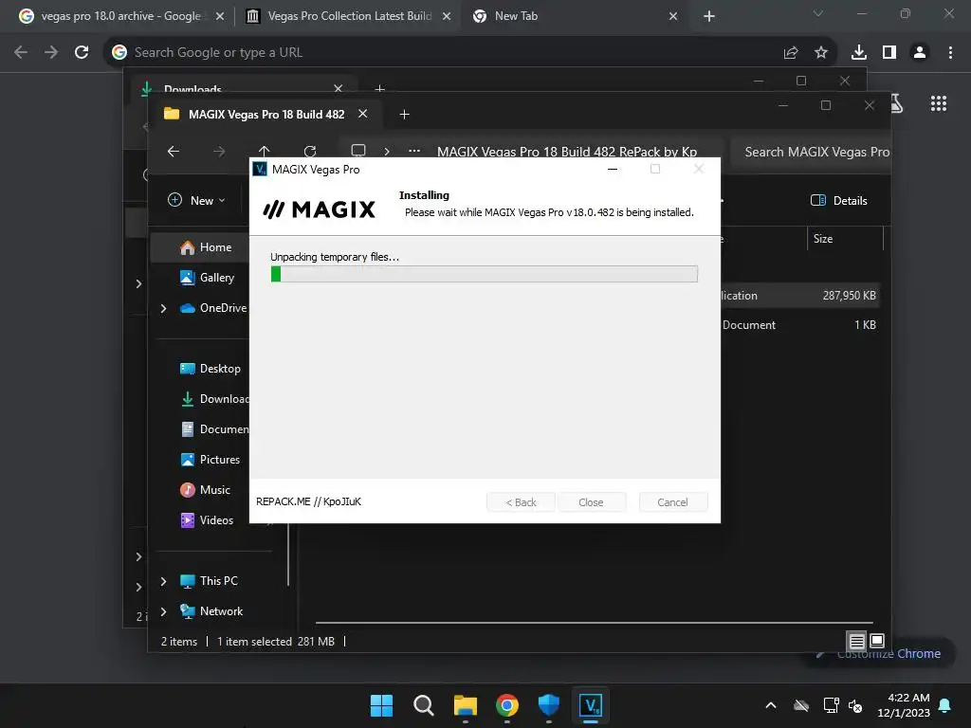971x728 pixels.
Task: Open Windows Security shield taskbar icon
Action: tap(549, 705)
